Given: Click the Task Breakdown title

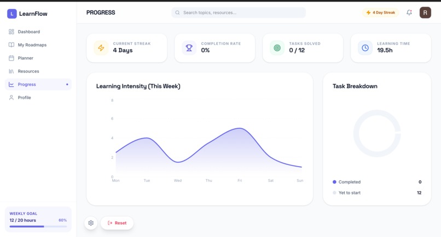Looking at the screenshot, I should (x=355, y=86).
